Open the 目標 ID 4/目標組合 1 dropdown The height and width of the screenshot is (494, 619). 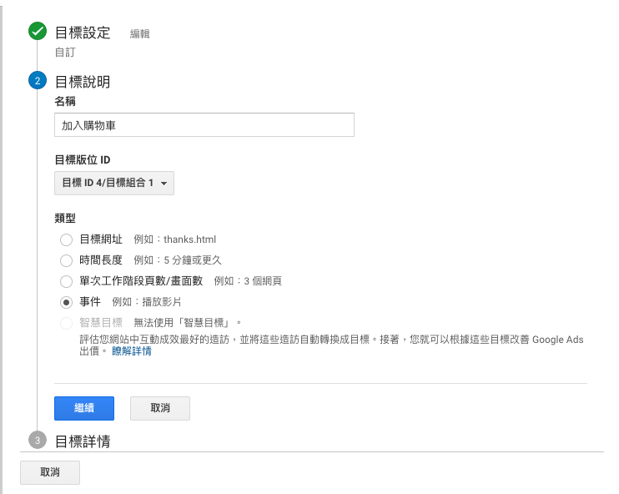(114, 183)
